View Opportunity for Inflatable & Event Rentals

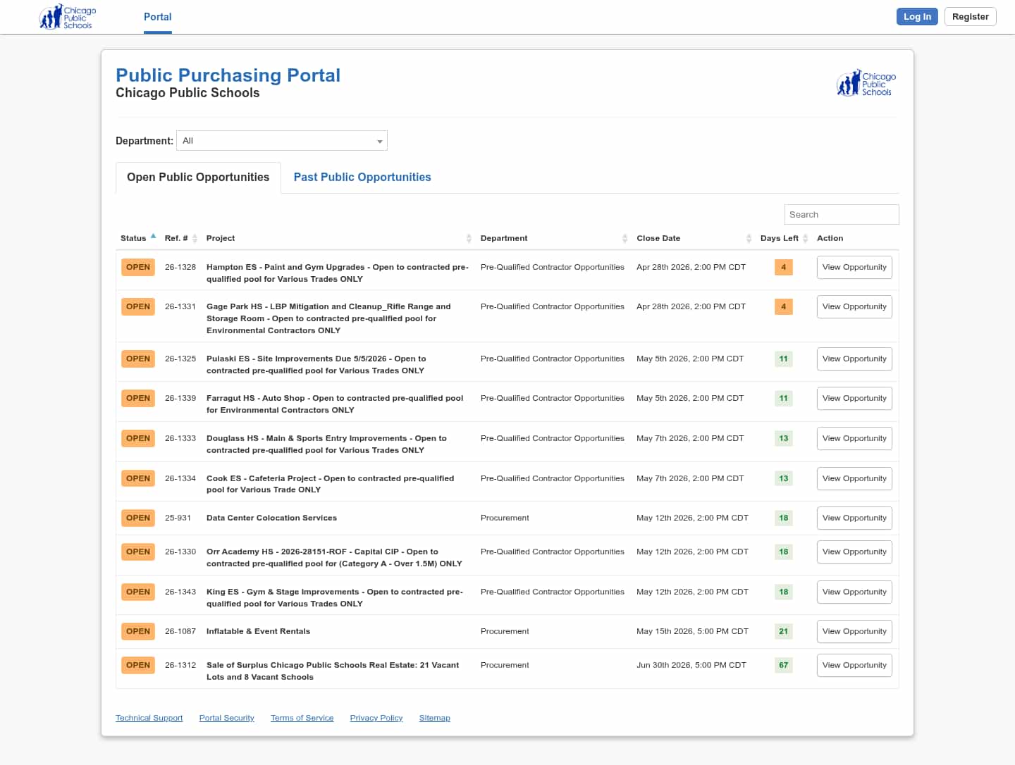click(854, 632)
